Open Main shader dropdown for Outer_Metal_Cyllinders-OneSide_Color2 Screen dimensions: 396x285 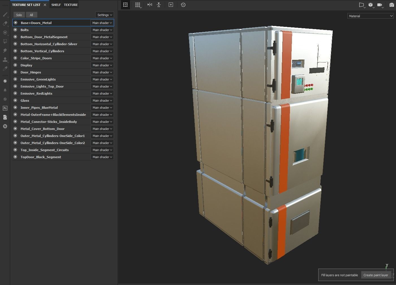pyautogui.click(x=102, y=143)
